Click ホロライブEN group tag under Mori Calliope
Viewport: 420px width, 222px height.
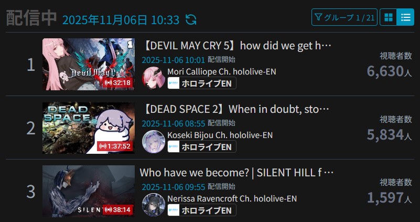(202, 83)
